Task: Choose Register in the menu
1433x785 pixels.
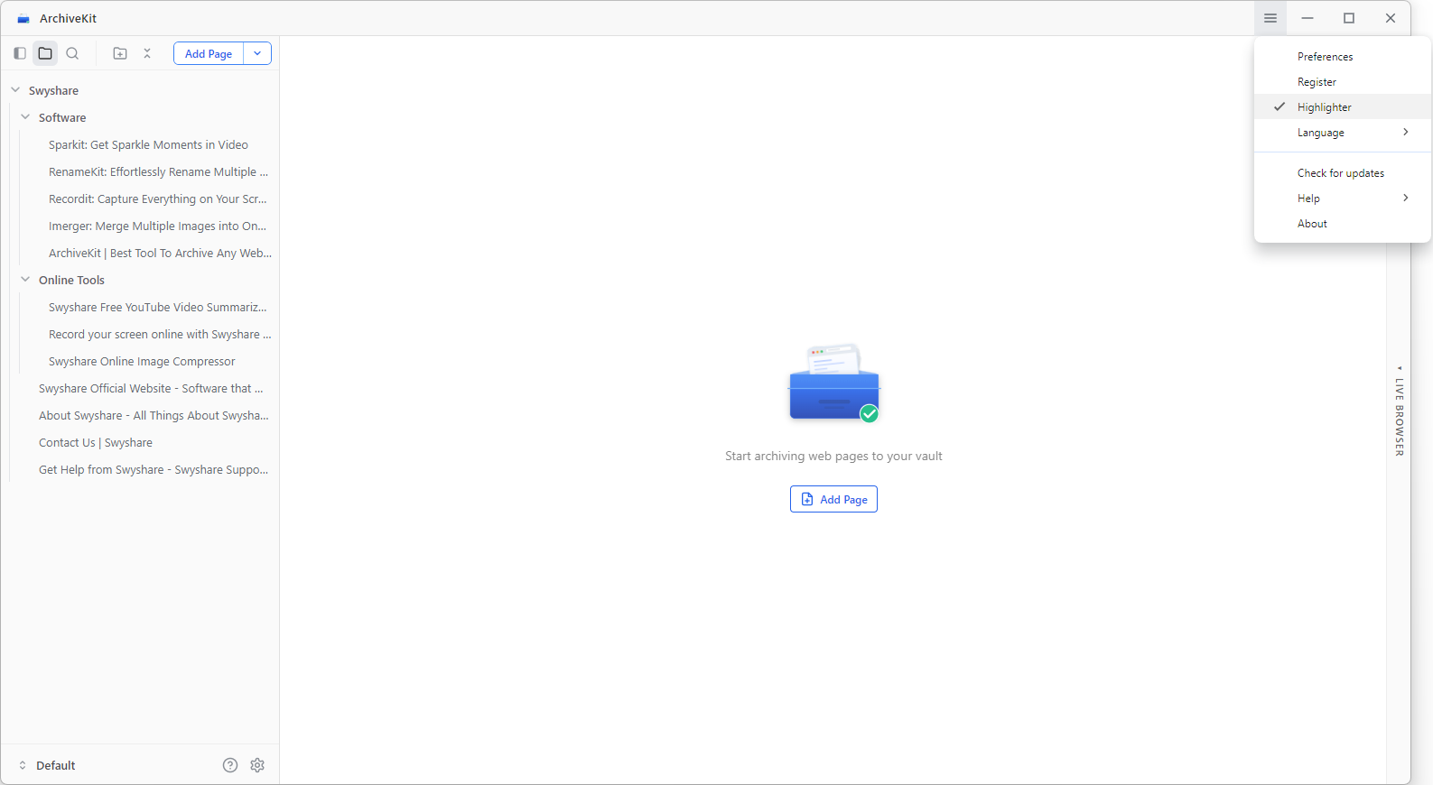Action: coord(1343,81)
